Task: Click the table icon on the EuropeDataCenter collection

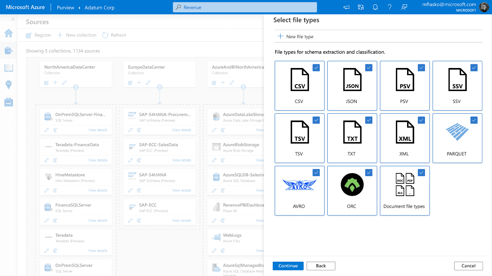Action: 130,83
